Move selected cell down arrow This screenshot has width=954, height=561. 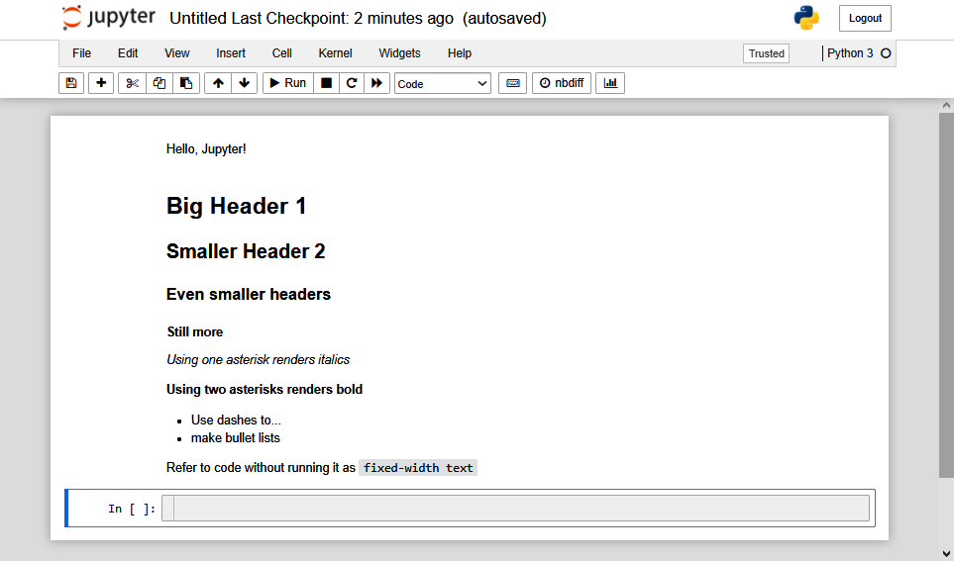pos(244,83)
